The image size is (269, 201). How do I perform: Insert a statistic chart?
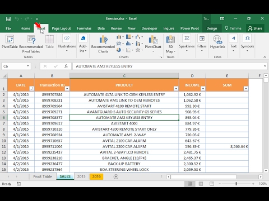pyautogui.click(x=129, y=44)
